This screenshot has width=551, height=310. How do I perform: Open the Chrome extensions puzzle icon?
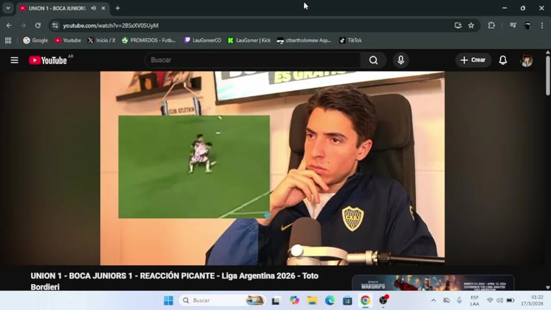[x=492, y=25]
